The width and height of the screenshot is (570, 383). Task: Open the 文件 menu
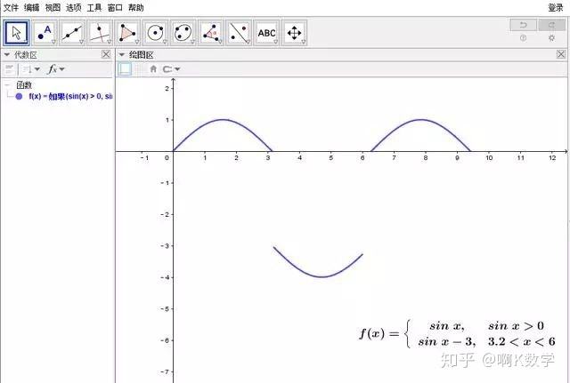[x=11, y=8]
